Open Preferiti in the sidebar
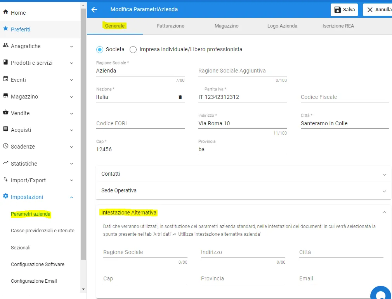The height and width of the screenshot is (299, 392). [x=21, y=29]
